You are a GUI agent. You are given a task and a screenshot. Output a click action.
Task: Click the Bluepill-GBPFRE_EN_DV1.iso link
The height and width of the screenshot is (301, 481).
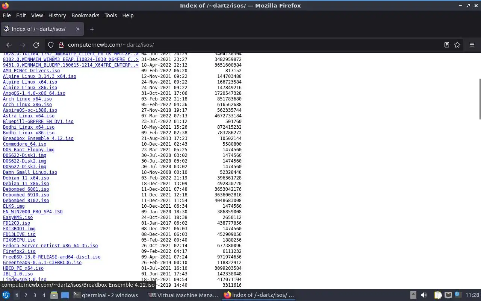click(x=38, y=122)
